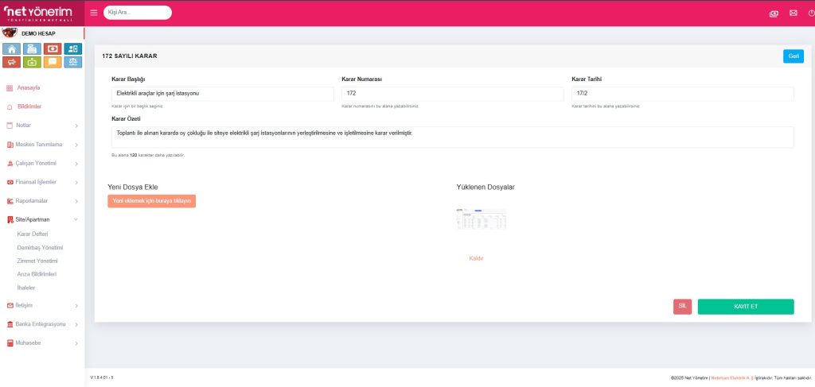The height and width of the screenshot is (387, 815).
Task: Open Karar Defteri submenu item
Action: [33, 234]
